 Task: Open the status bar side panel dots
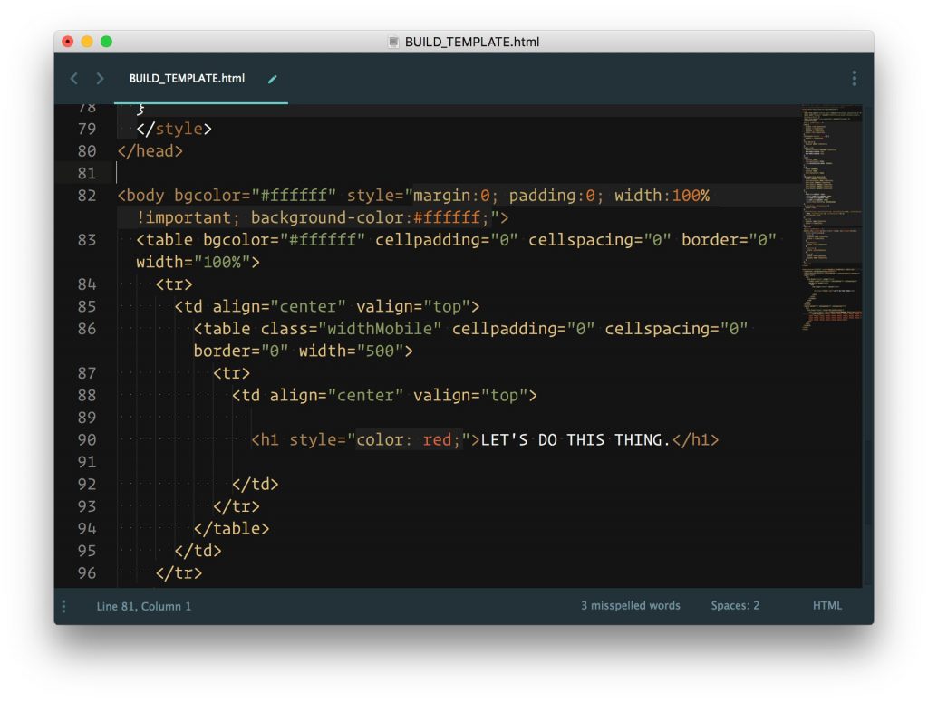64,606
